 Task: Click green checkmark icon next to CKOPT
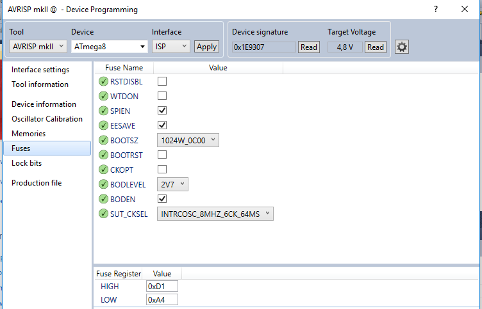pyautogui.click(x=104, y=170)
